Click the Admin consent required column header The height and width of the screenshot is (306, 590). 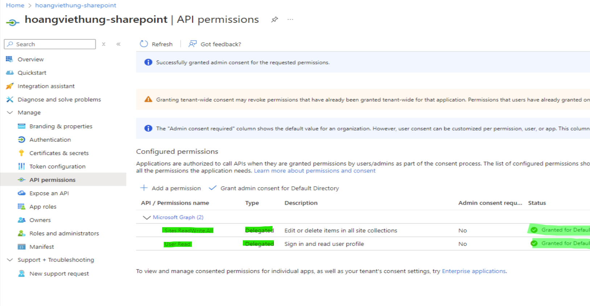(490, 203)
